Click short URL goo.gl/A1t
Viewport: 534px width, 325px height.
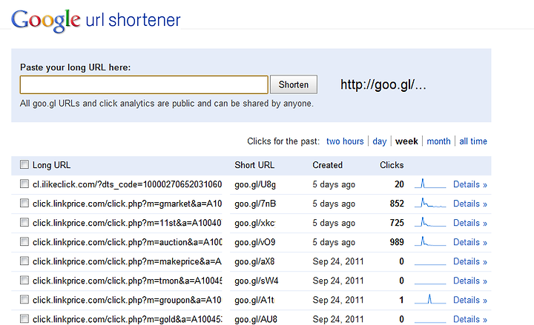[254, 300]
